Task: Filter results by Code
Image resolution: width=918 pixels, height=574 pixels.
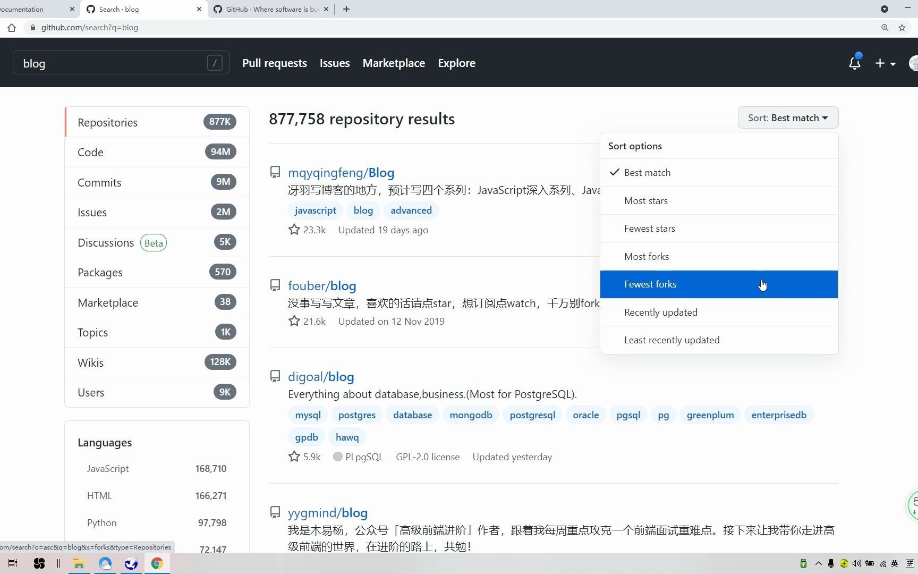Action: [157, 152]
